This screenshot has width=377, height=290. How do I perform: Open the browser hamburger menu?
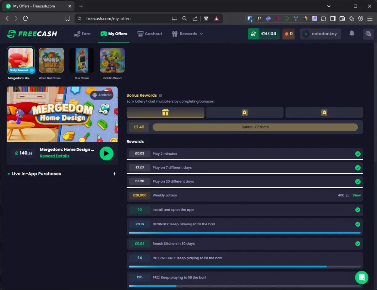[x=370, y=19]
